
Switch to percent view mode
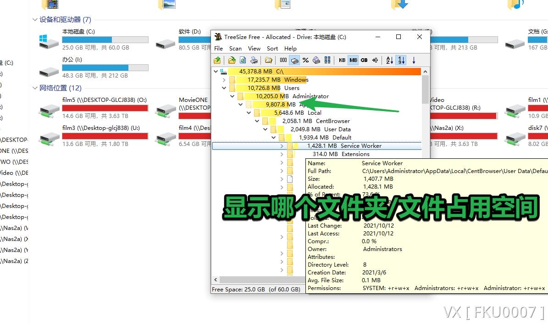click(x=305, y=60)
